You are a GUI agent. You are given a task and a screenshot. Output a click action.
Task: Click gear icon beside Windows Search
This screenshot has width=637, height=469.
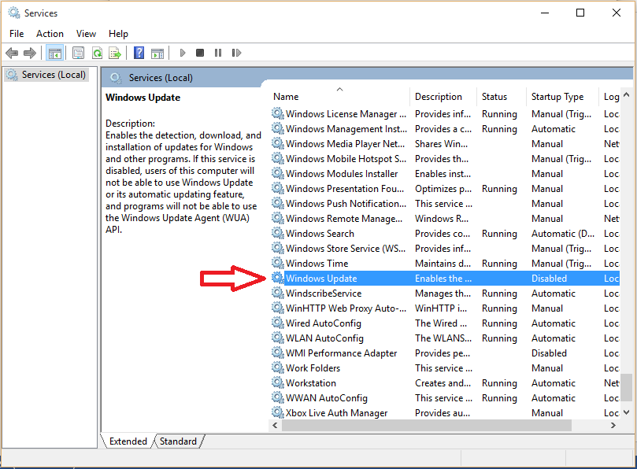click(277, 233)
